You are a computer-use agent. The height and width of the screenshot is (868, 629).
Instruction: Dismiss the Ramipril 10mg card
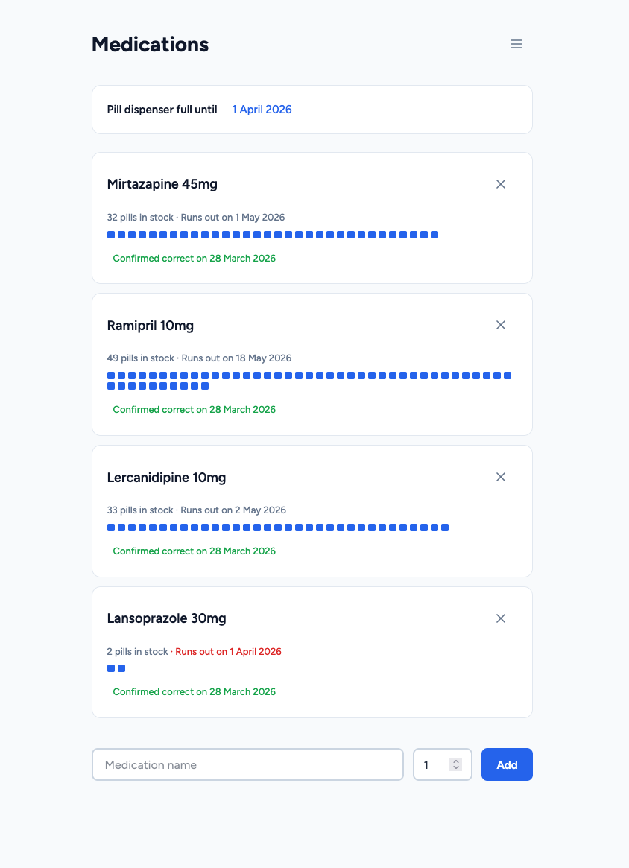pyautogui.click(x=500, y=325)
